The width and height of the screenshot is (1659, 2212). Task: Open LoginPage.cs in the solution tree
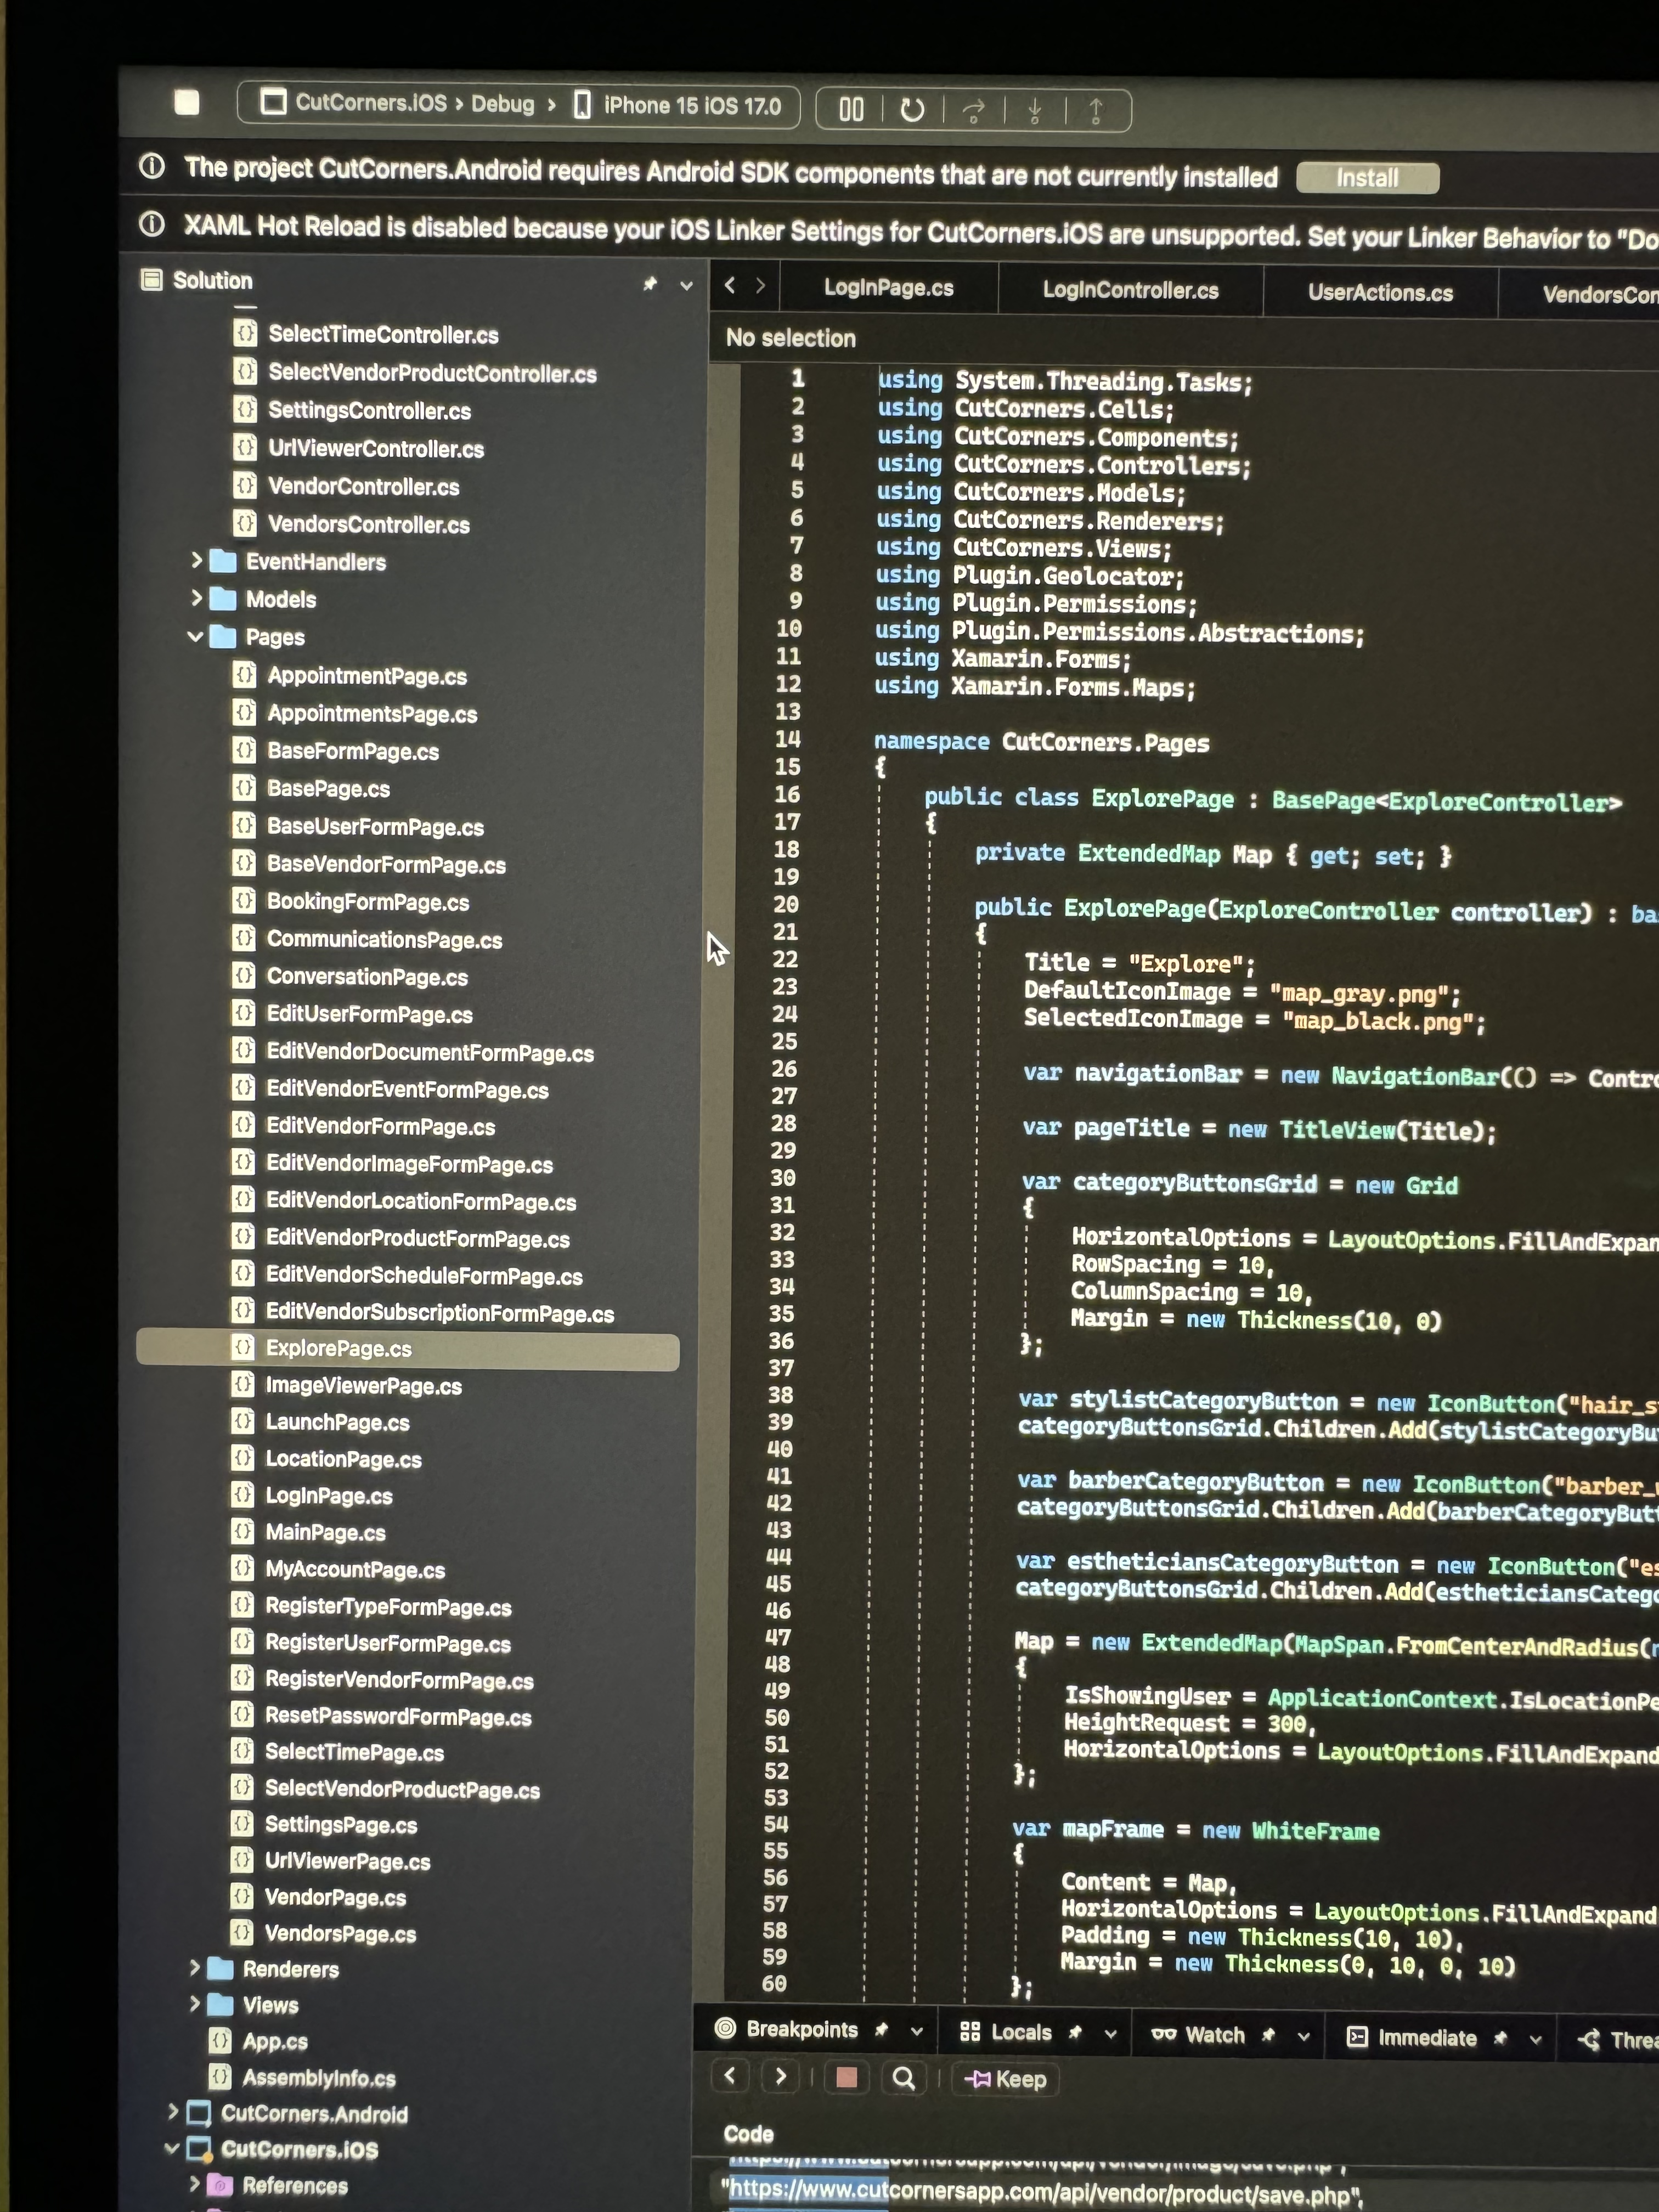328,1496
